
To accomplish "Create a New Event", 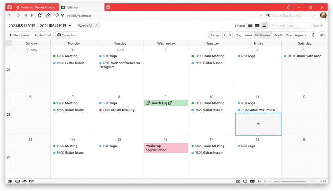I will pos(19,35).
